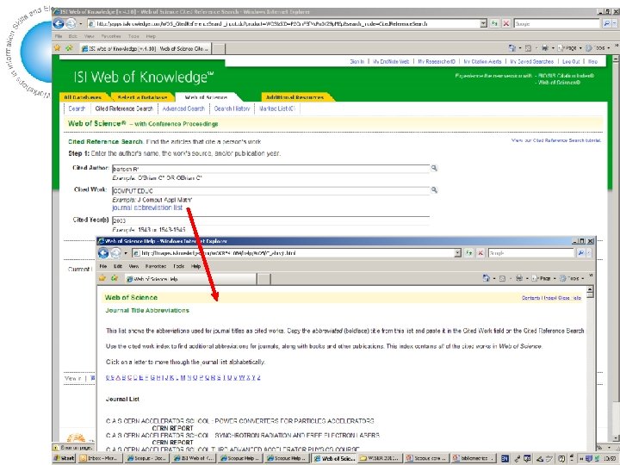Screen dimensions: 620x465
Task: Open bibliometrics taskbar button
Action: pos(473,458)
